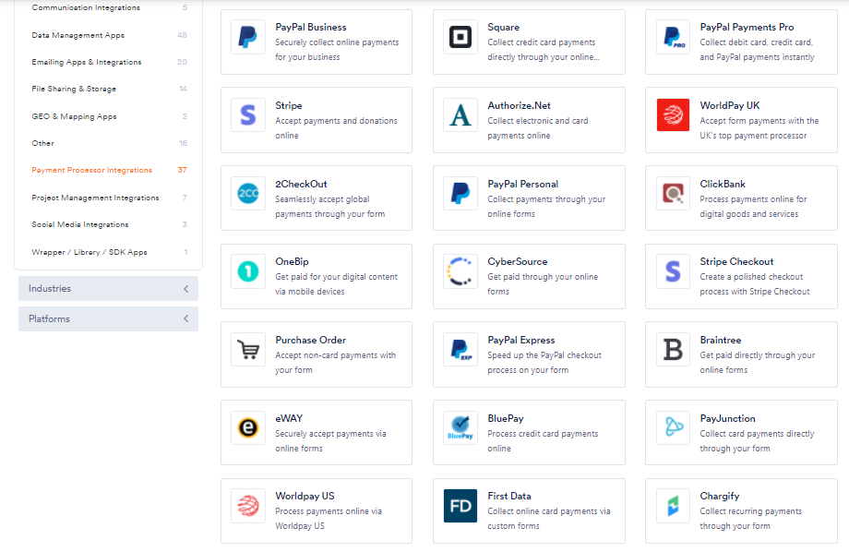
Task: Open the PayJunction title link
Action: coord(727,419)
